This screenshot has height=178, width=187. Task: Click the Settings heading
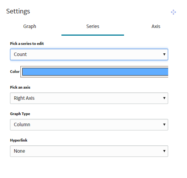tap(18, 11)
